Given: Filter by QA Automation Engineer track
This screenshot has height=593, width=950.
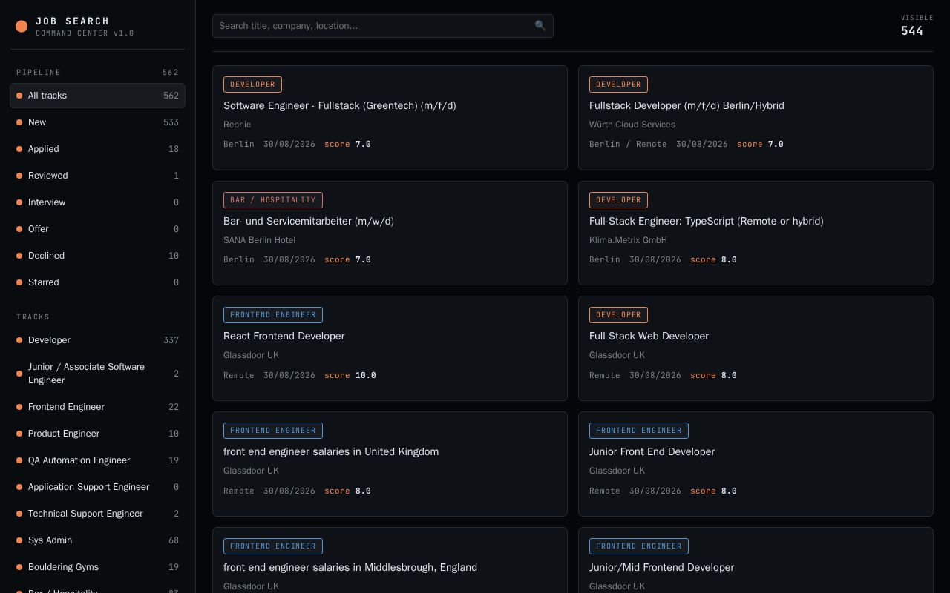Looking at the screenshot, I should click(97, 460).
